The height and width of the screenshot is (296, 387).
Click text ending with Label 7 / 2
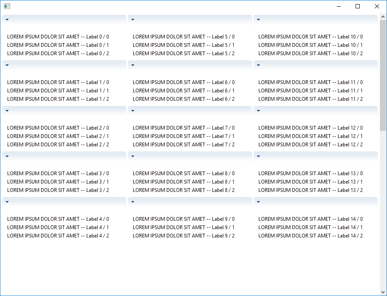click(x=183, y=145)
